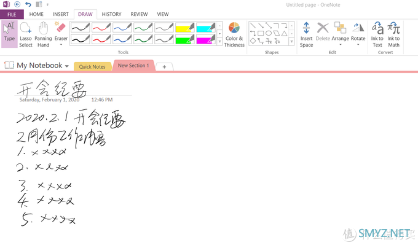Switch to the INSERT ribbon tab

[60, 14]
